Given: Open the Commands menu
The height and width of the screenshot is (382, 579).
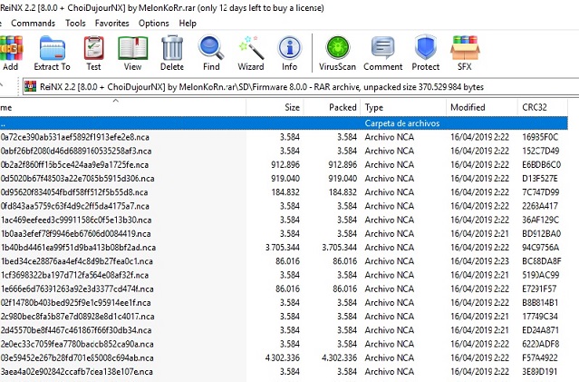Looking at the screenshot, I should click(x=33, y=23).
